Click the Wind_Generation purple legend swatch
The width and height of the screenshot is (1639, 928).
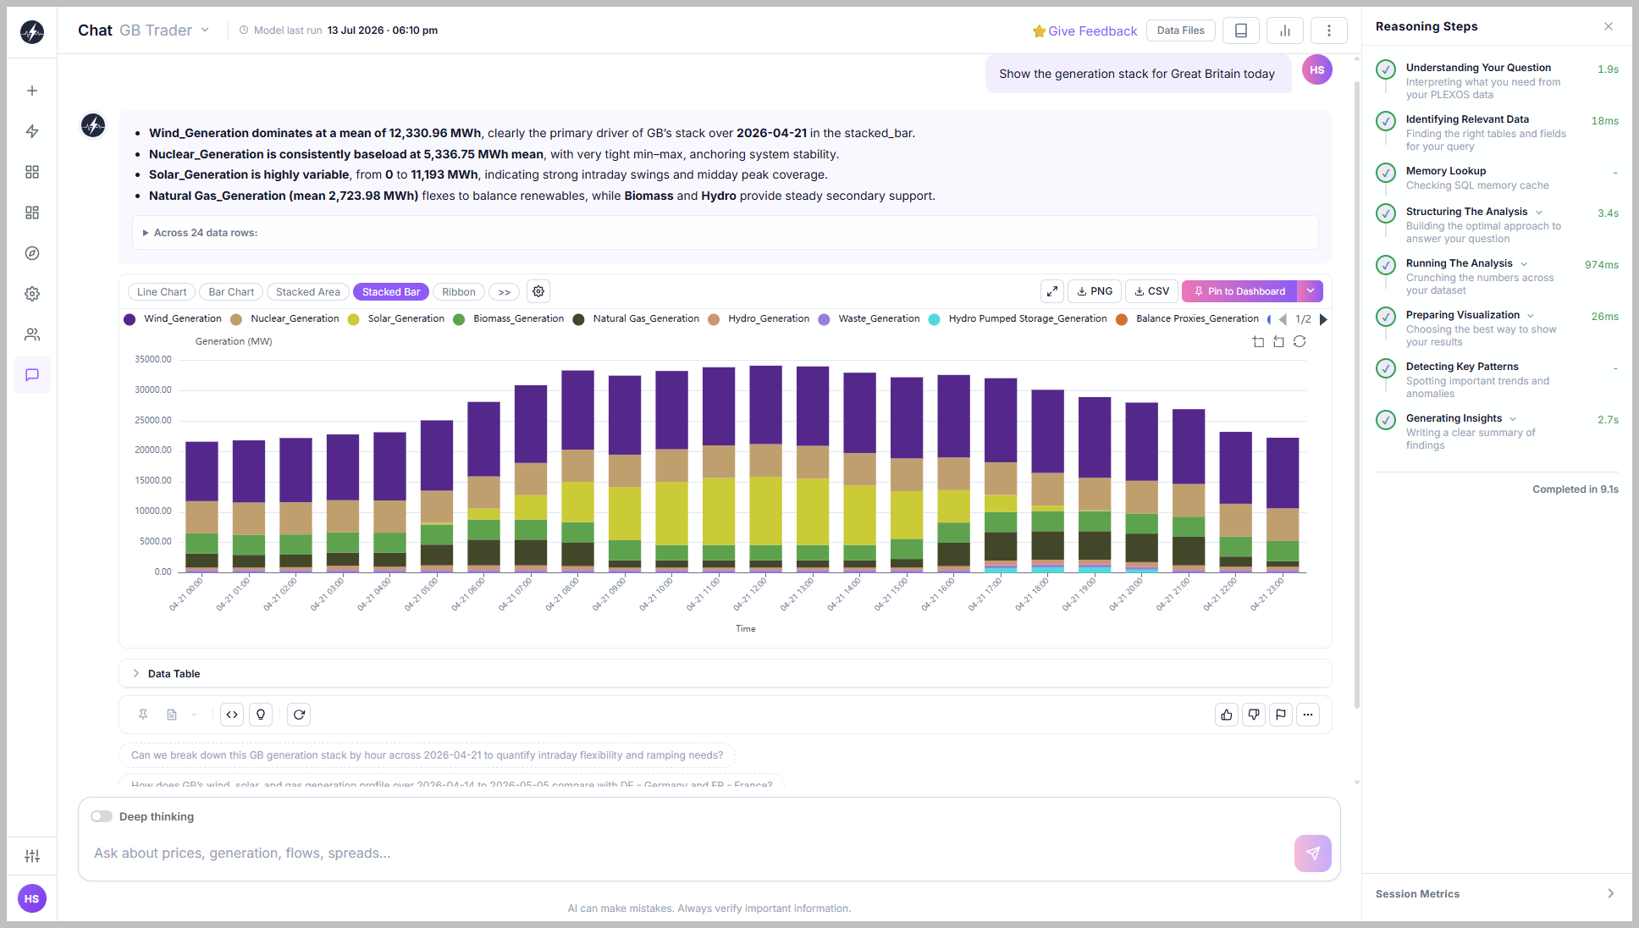[130, 319]
